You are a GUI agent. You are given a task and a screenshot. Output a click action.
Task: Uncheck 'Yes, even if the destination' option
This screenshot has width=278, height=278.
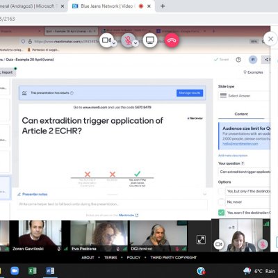(222, 213)
